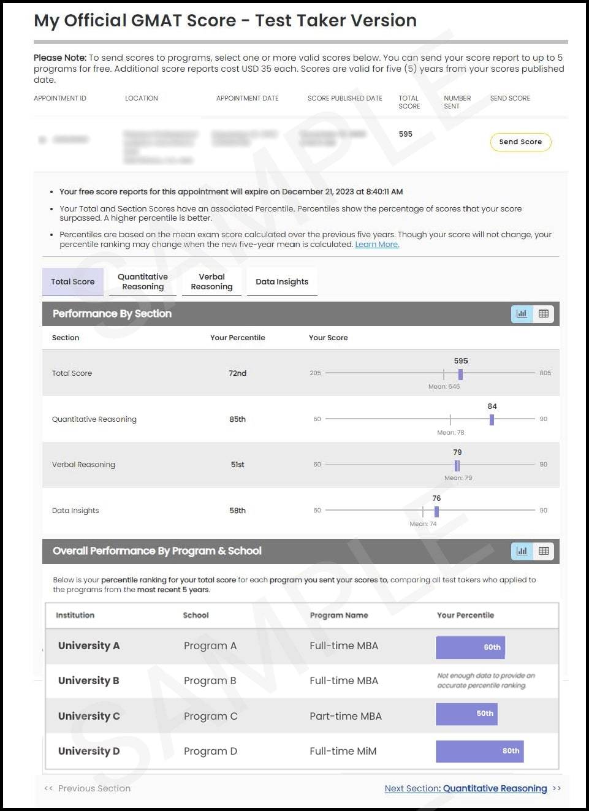Click the 595 marker on the Total Score slider

[x=461, y=373]
